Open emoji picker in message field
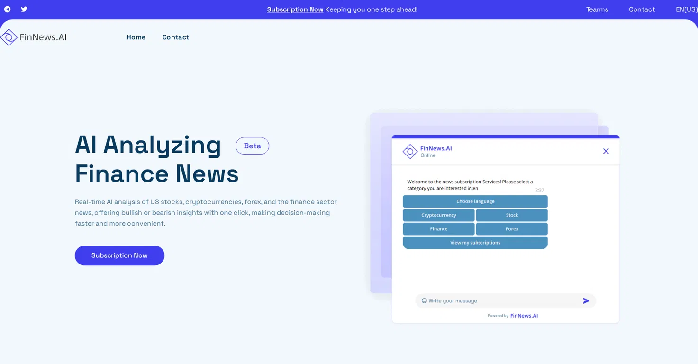 pos(424,301)
